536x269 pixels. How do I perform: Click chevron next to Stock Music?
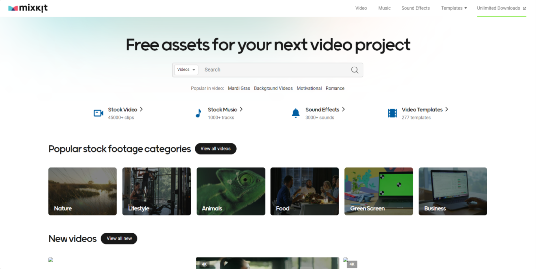pyautogui.click(x=241, y=109)
